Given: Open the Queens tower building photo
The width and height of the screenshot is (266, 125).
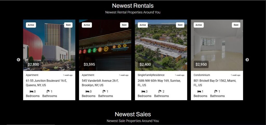Looking at the screenshot, I should (49, 45).
